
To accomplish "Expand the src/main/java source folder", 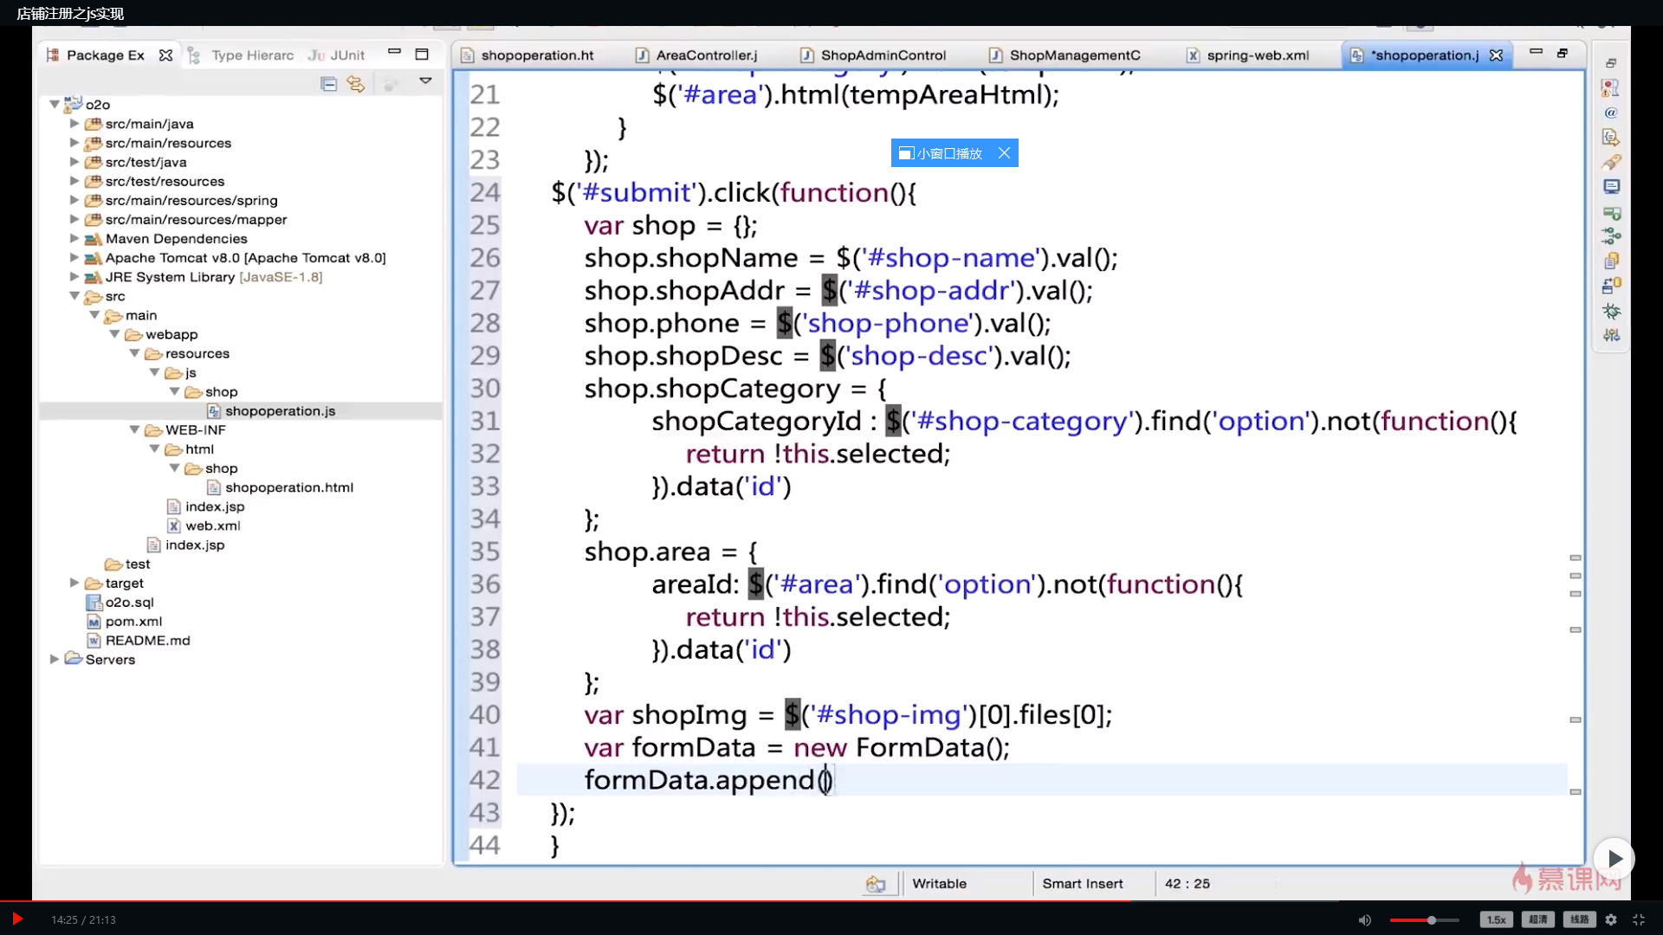I will pos(74,124).
